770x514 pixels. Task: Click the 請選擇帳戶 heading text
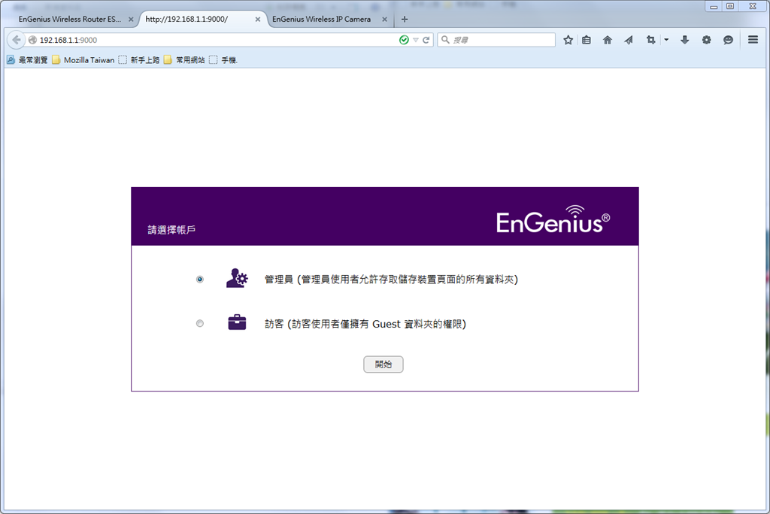point(171,230)
